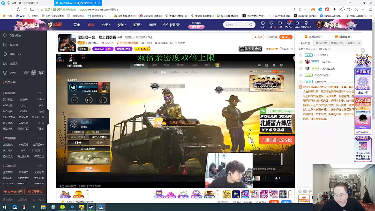Collapse the left sidebar with its handle
The image size is (375, 211).
(x=47, y=117)
